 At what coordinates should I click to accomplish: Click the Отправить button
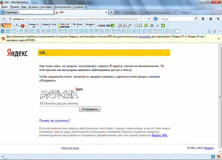90,109
